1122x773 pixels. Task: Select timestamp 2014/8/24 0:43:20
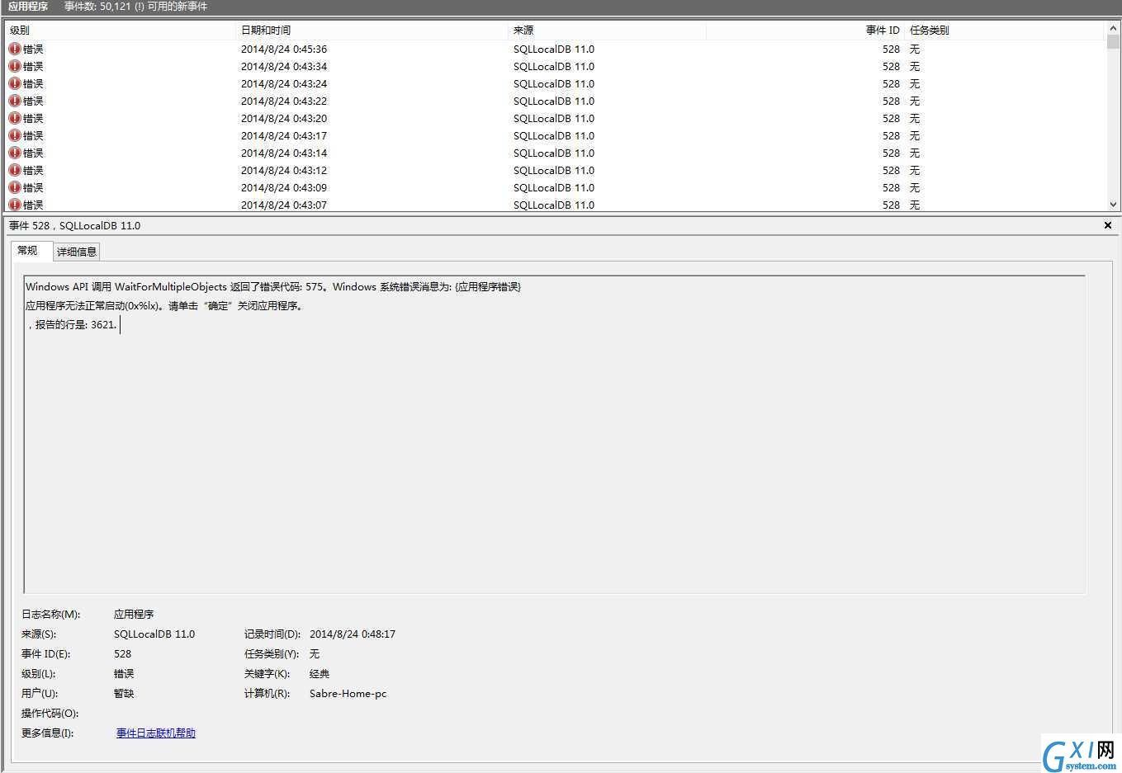284,118
